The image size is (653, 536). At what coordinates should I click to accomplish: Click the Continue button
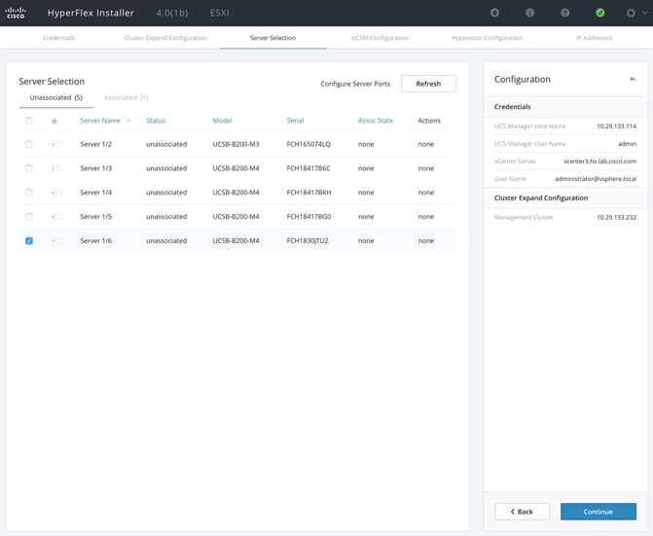pyautogui.click(x=599, y=512)
